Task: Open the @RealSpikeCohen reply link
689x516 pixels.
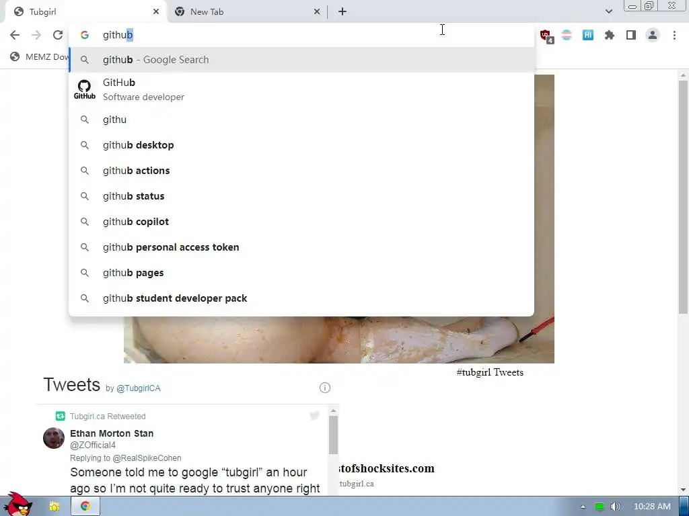Action: tap(147, 458)
